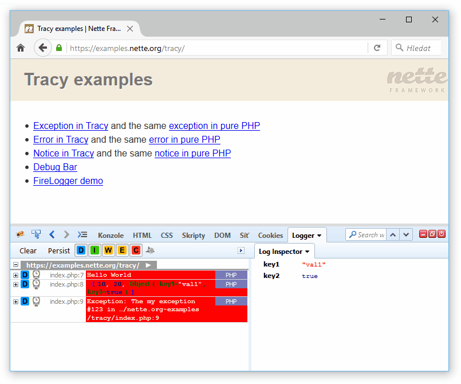Detach Firebug into new window button
Screen dimensions: 461x384
pyautogui.click(x=432, y=234)
